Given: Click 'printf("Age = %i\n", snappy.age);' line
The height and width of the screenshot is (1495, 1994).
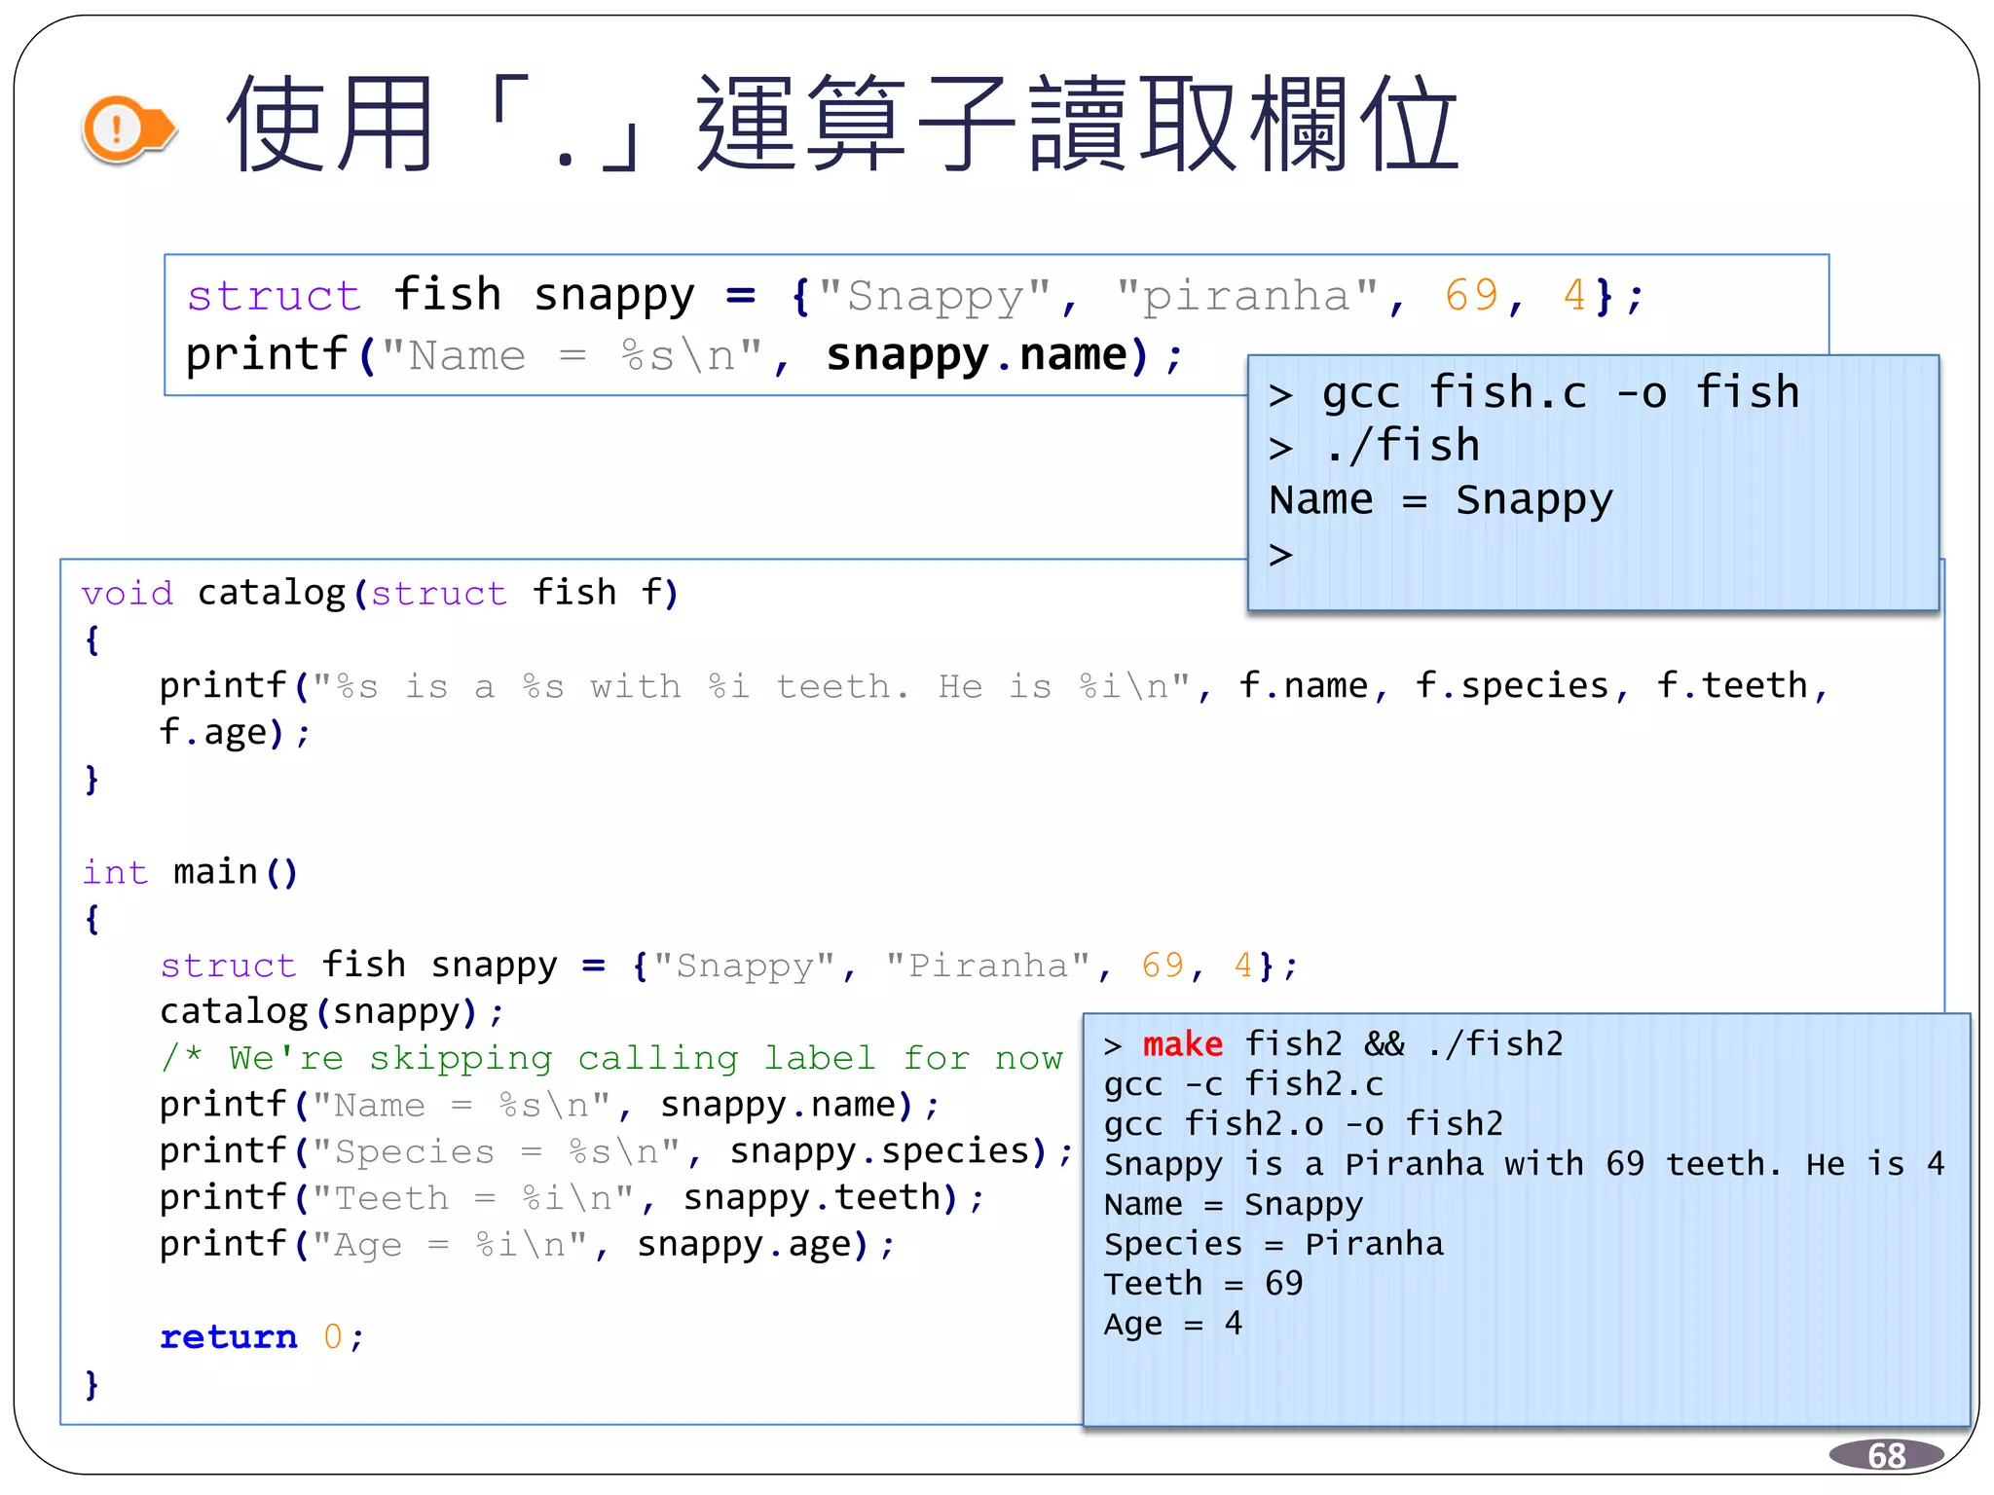Looking at the screenshot, I should point(527,1245).
